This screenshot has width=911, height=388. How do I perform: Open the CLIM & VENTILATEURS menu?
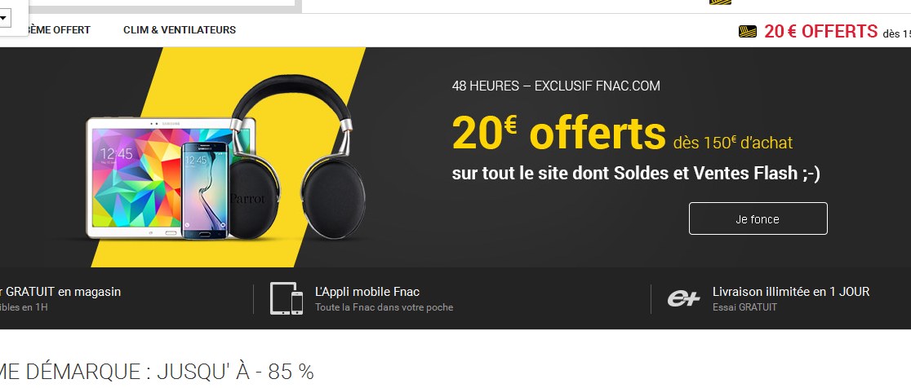(180, 30)
